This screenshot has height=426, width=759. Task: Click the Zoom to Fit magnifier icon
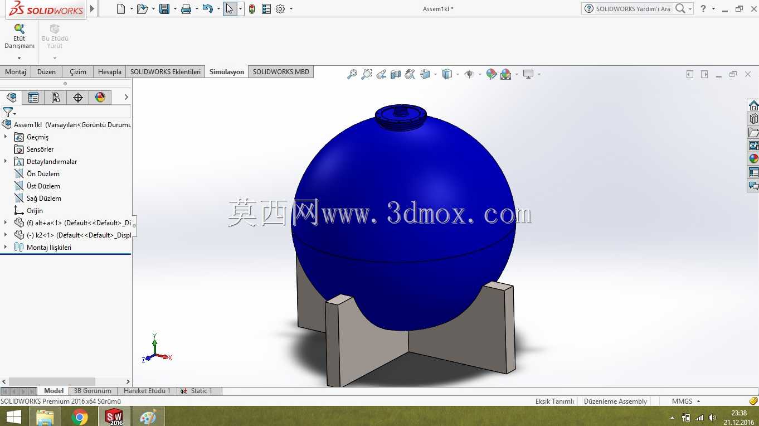click(x=352, y=74)
